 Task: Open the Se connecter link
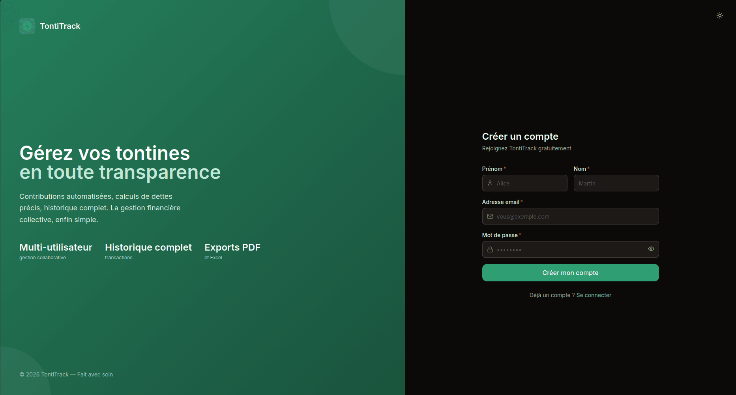pyautogui.click(x=594, y=295)
